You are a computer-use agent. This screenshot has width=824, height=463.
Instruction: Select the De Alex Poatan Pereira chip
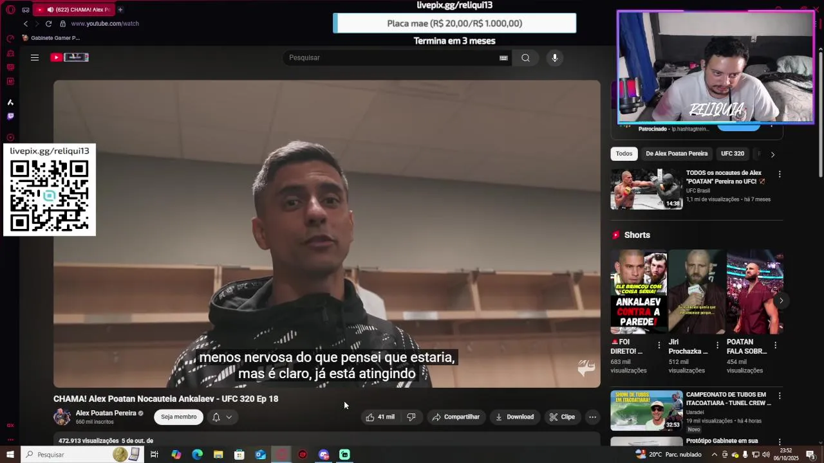(677, 154)
